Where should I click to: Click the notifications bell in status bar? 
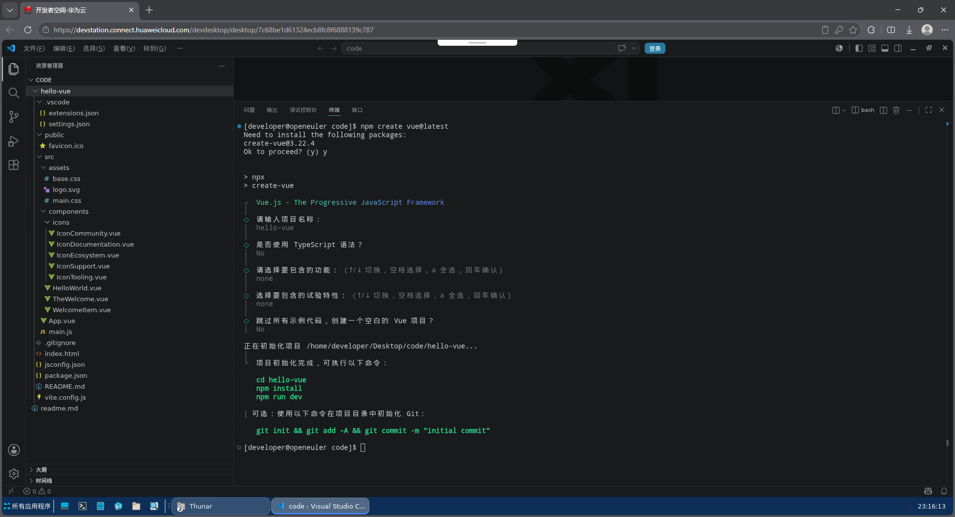pyautogui.click(x=944, y=491)
